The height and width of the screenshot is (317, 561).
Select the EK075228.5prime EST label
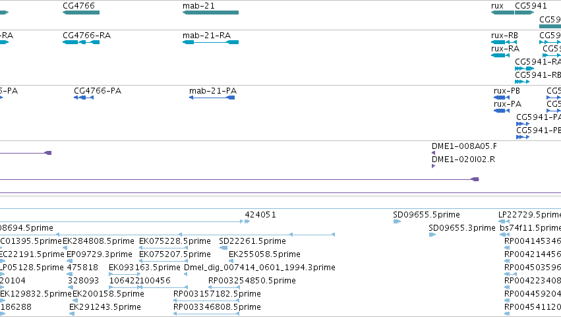coord(175,241)
